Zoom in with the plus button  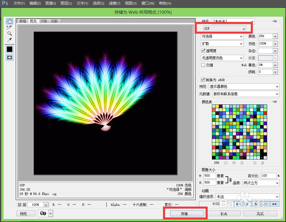24,205
